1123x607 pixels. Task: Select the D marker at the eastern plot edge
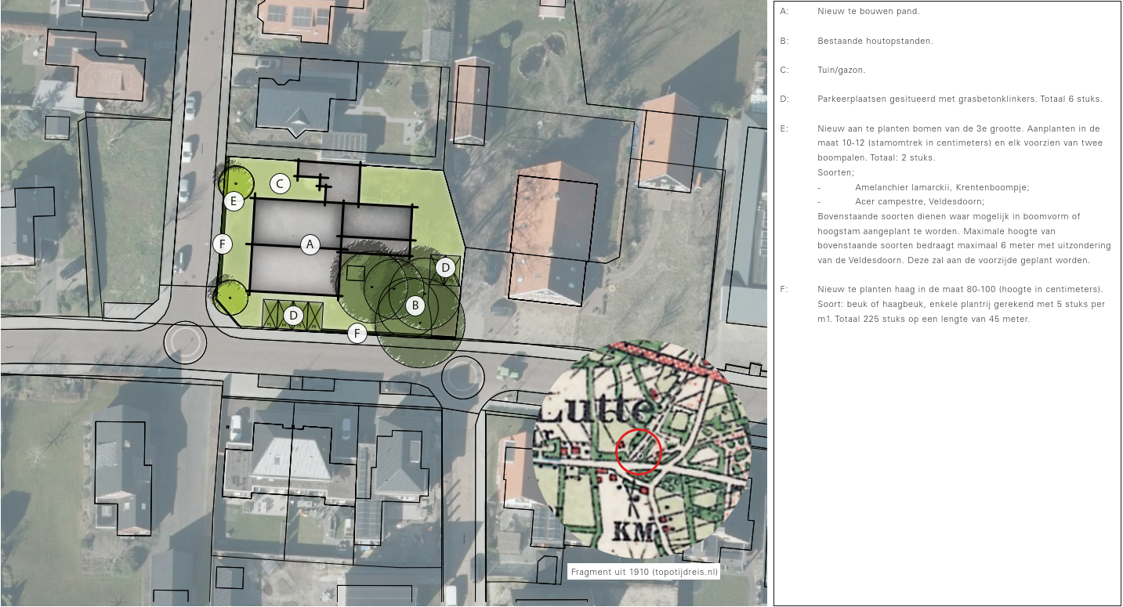pos(445,268)
